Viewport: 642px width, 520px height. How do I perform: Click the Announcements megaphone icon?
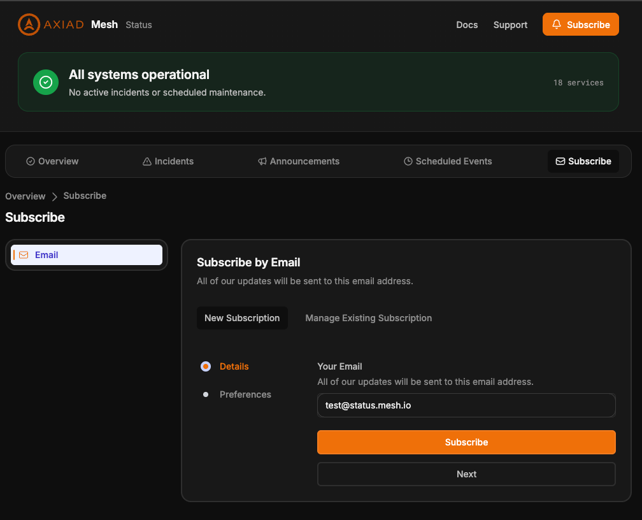262,161
